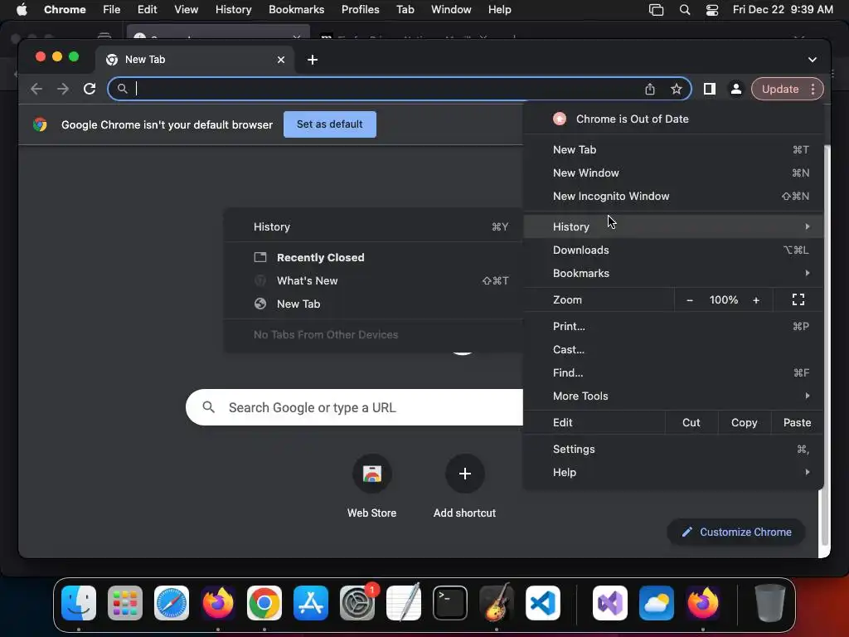Open Safari from the dock

(x=172, y=603)
